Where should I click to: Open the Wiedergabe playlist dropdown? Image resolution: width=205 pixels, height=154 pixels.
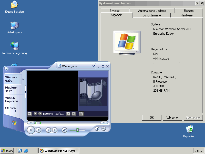tap(93, 66)
